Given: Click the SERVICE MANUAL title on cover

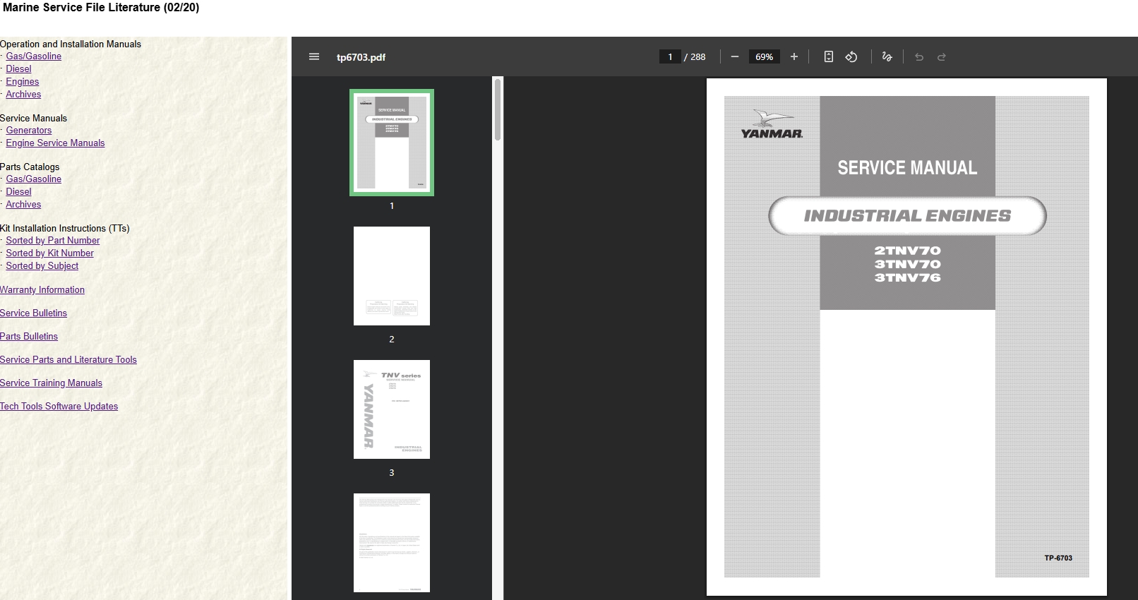Looking at the screenshot, I should pyautogui.click(x=907, y=168).
